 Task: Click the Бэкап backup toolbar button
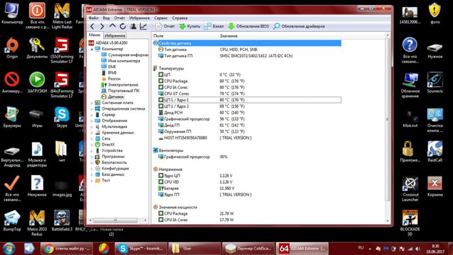point(214,26)
